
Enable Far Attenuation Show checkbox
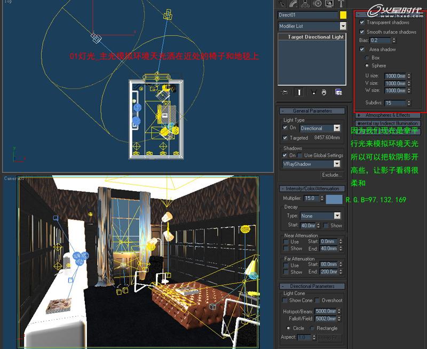(286, 272)
